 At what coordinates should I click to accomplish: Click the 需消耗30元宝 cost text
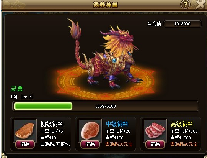click(119, 144)
